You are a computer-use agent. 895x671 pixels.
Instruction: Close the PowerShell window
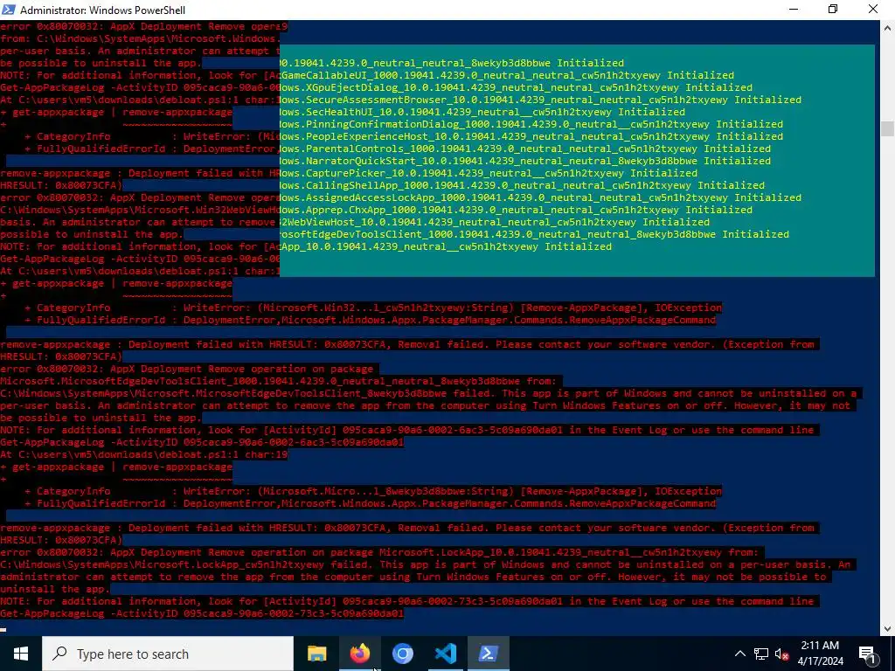pyautogui.click(x=873, y=9)
